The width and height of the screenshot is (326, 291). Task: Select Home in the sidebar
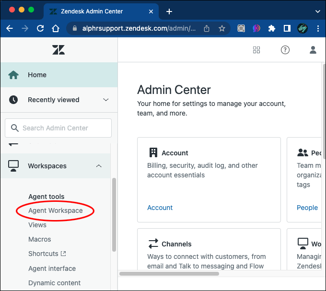(x=59, y=75)
